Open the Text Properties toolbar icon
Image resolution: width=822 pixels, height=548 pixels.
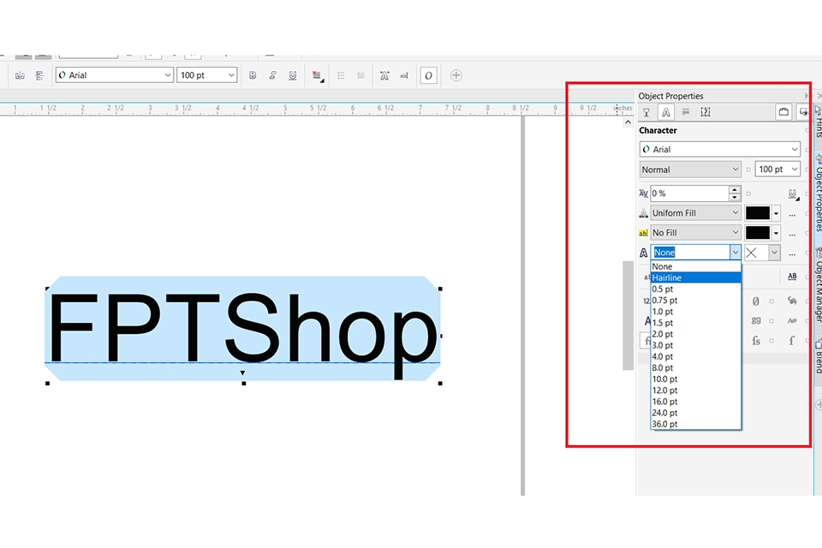pos(384,75)
